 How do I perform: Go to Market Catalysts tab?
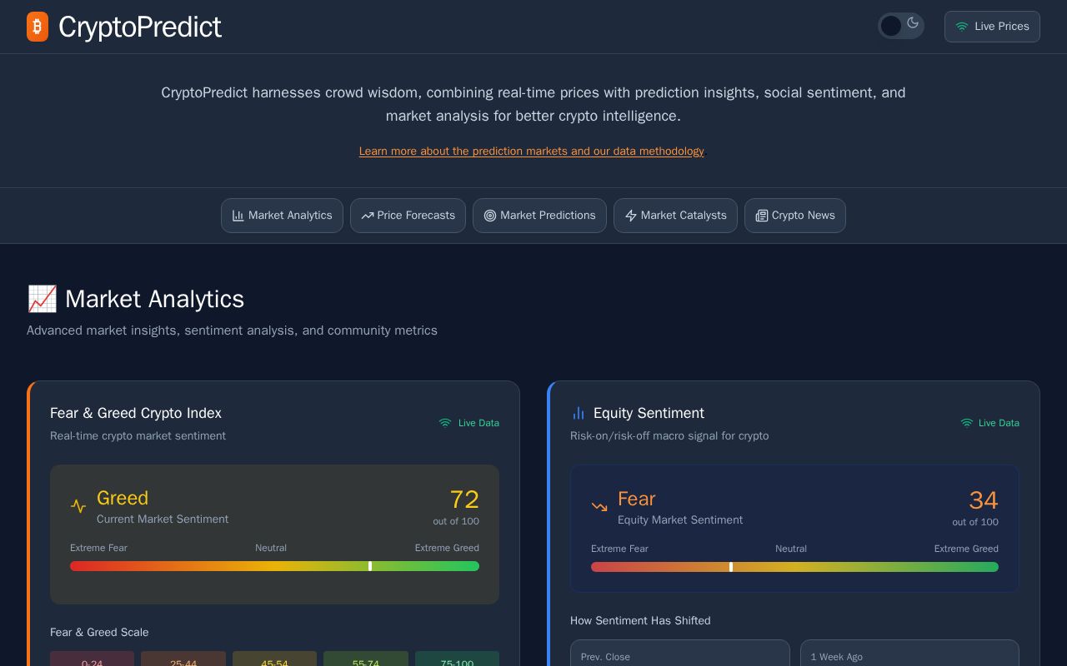tap(675, 216)
